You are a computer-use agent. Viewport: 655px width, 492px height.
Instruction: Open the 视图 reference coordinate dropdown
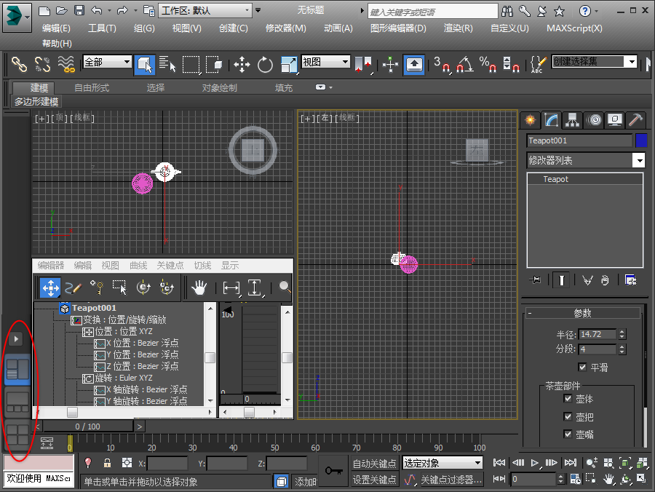[326, 63]
